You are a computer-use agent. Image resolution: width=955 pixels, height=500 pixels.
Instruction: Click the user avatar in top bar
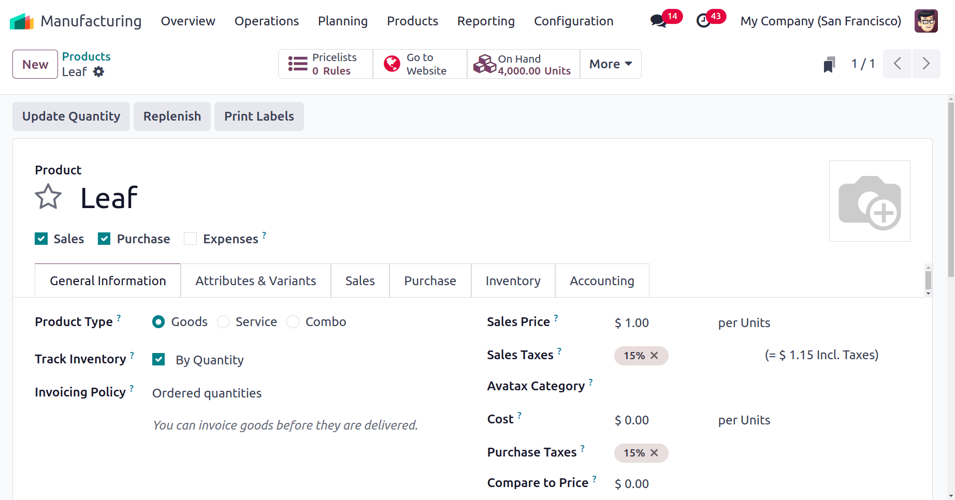click(926, 21)
